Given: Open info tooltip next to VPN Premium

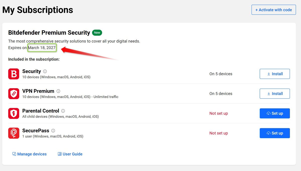Looking at the screenshot, I should point(58,91).
